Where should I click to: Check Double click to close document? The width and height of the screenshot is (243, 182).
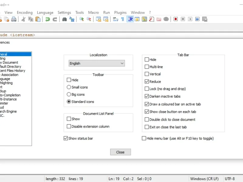[x=147, y=119]
